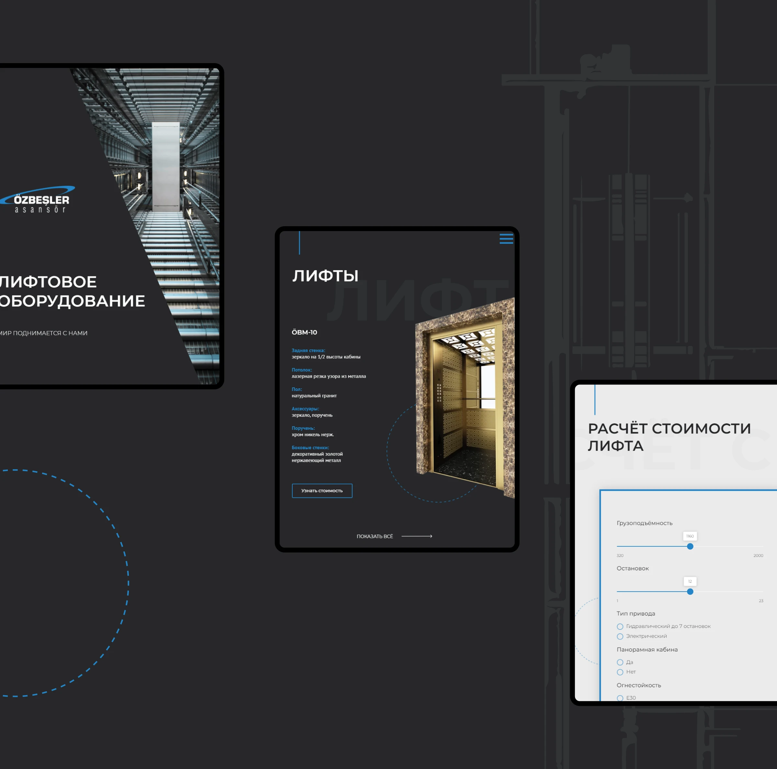Click the Грузоподъёмность slider handle
This screenshot has height=769, width=777.
690,546
